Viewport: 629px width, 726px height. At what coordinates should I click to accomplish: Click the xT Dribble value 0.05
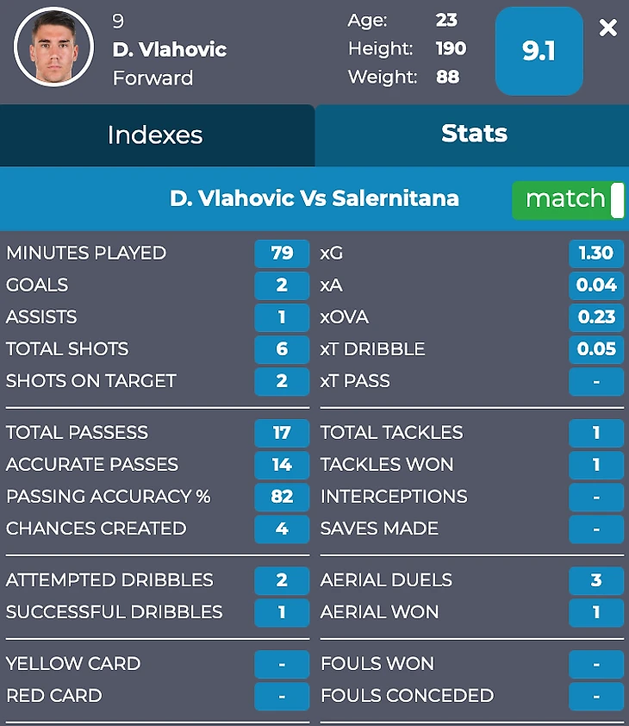click(596, 349)
